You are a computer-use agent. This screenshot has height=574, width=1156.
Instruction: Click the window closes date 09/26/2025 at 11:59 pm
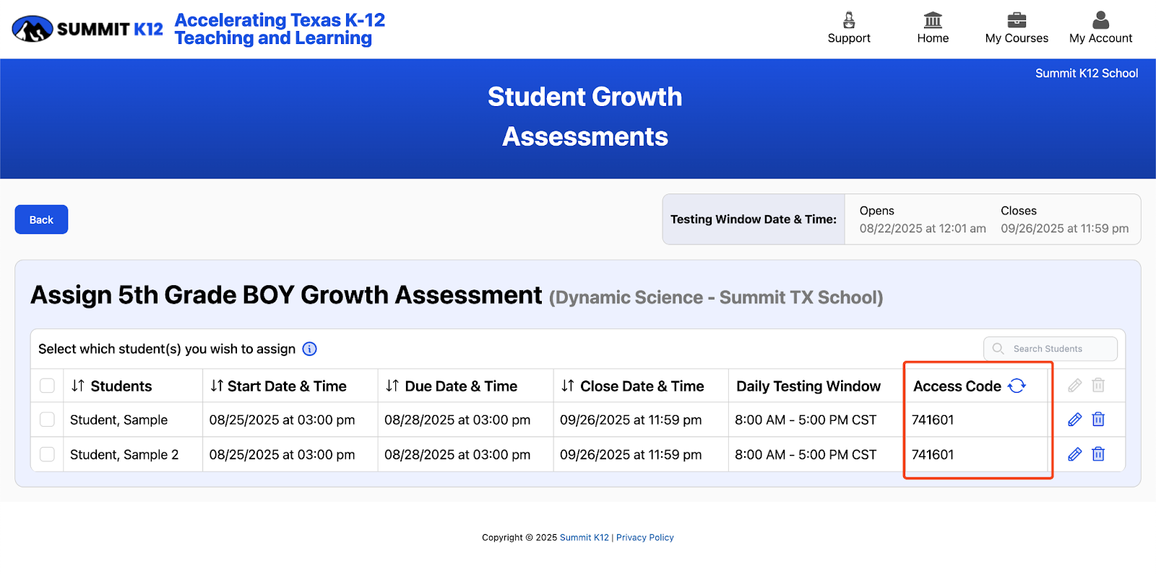point(1064,228)
